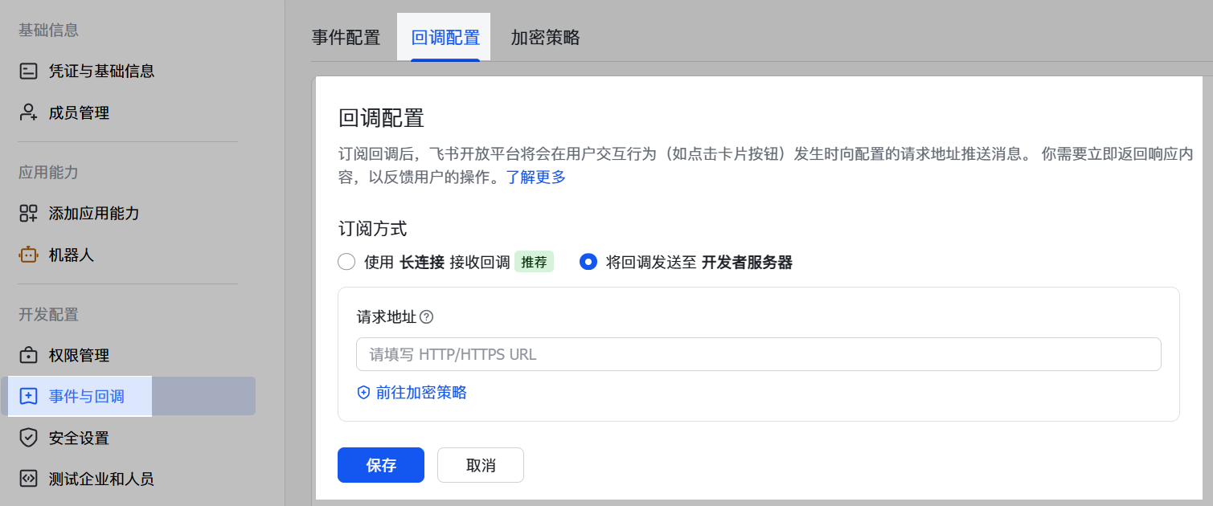Click the 取消 button
The image size is (1213, 506).
(480, 465)
